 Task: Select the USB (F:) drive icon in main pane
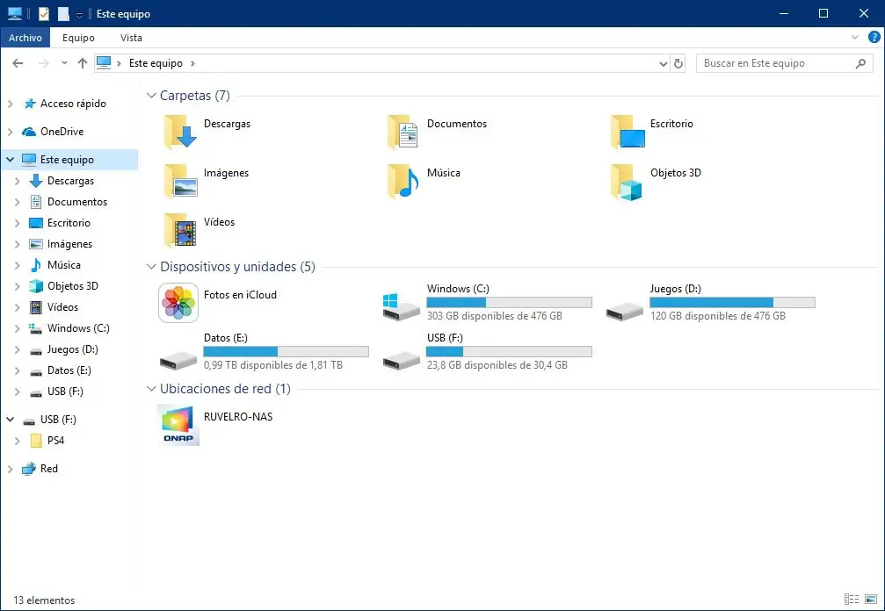click(402, 360)
